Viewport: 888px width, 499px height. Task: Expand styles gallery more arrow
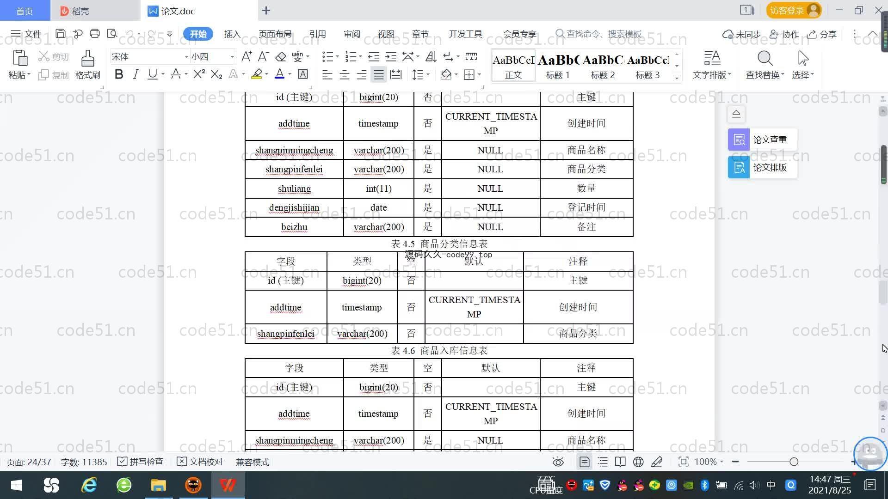pyautogui.click(x=677, y=77)
